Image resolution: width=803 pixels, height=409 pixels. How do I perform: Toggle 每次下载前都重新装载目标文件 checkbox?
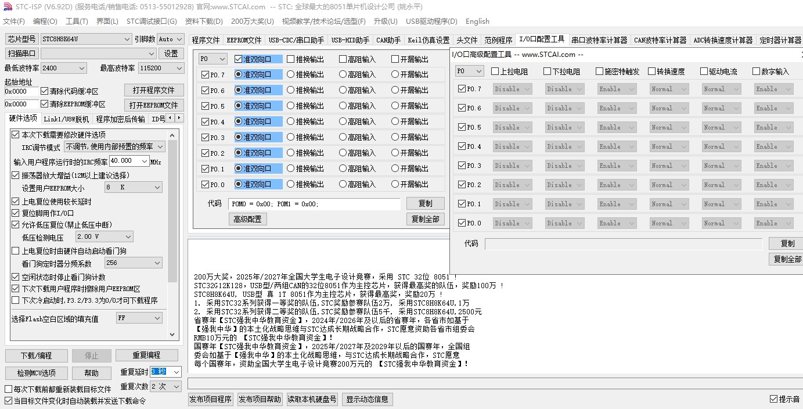pos(57,389)
